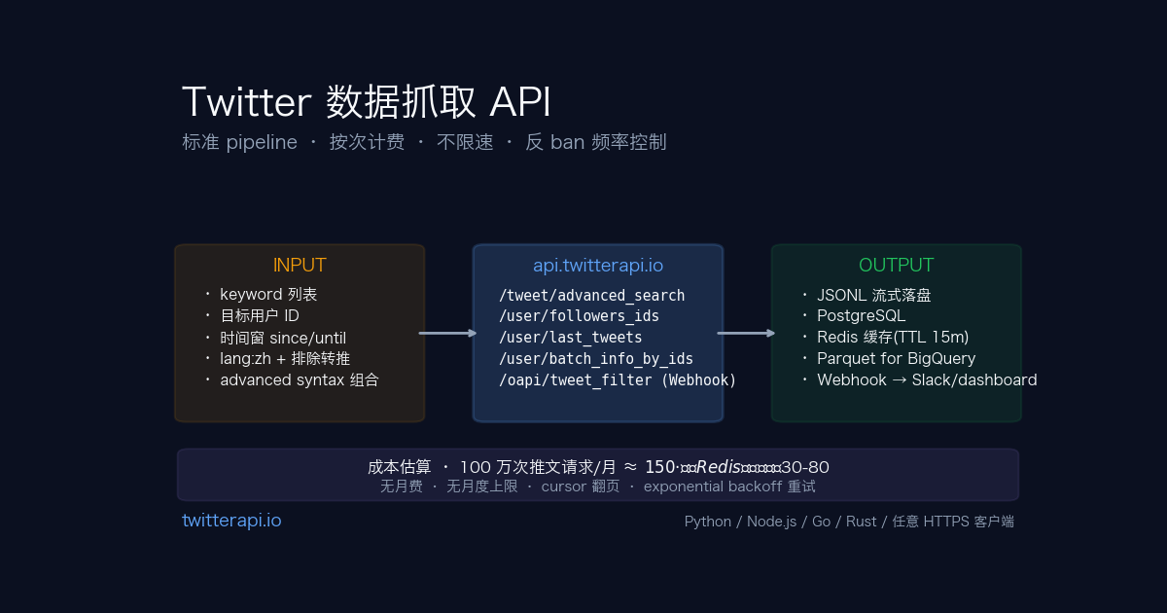The width and height of the screenshot is (1167, 613).
Task: Select the /tweet/advanced_search endpoint text
Action: pyautogui.click(x=592, y=296)
